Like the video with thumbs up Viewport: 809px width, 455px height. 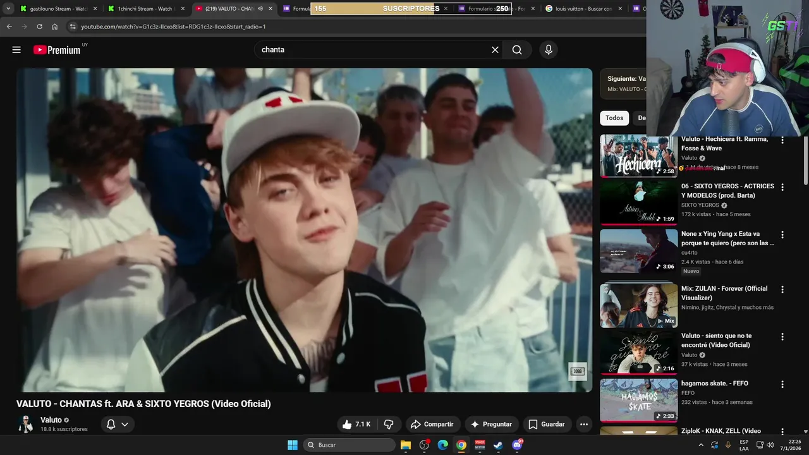356,425
